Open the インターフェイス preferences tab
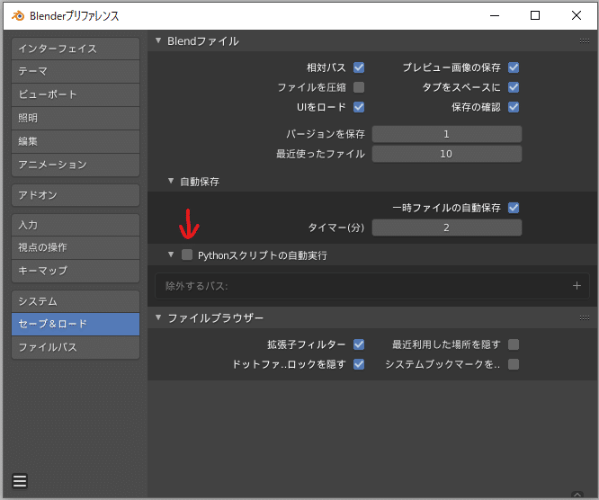Viewport: 599px width, 500px height. point(76,49)
